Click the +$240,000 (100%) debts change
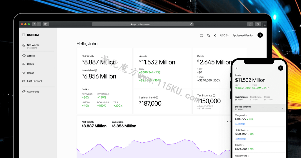Image resolution: width=301 pixels, height=158 pixels. [209, 80]
